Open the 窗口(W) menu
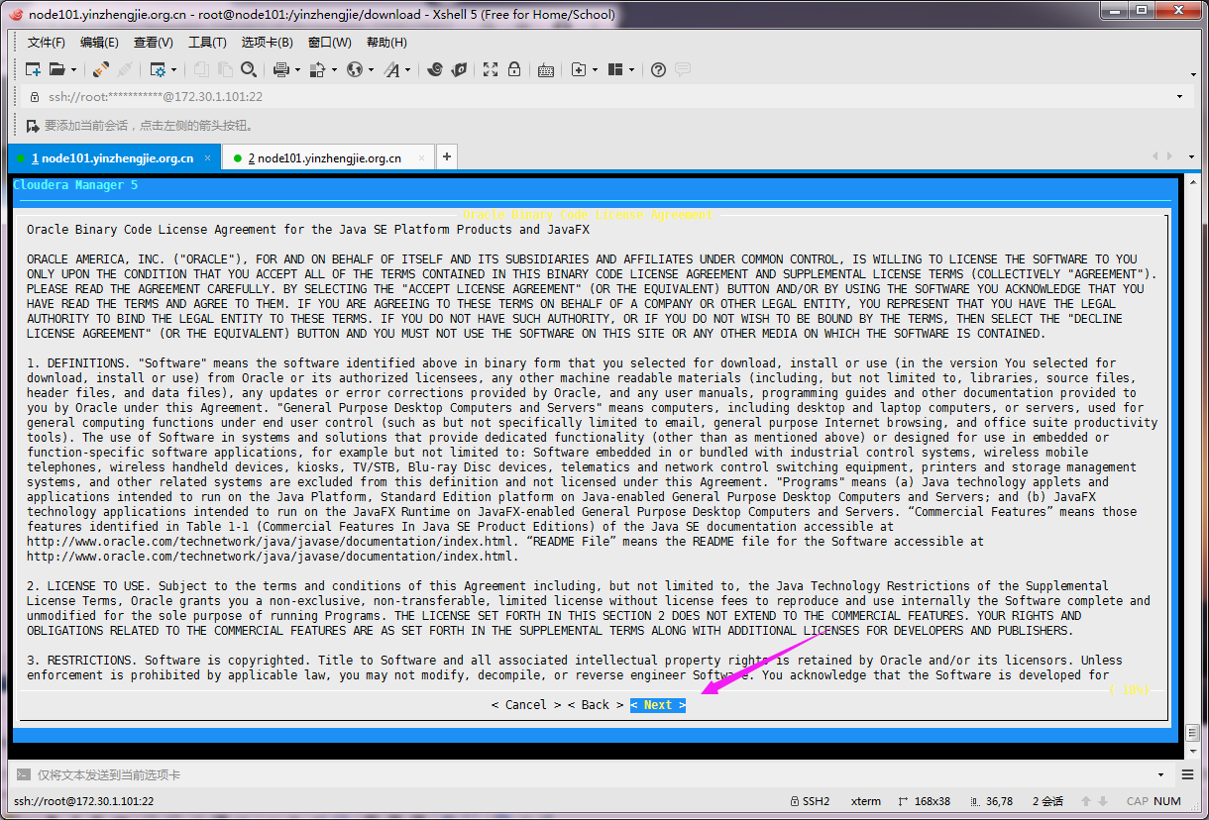 (x=330, y=43)
